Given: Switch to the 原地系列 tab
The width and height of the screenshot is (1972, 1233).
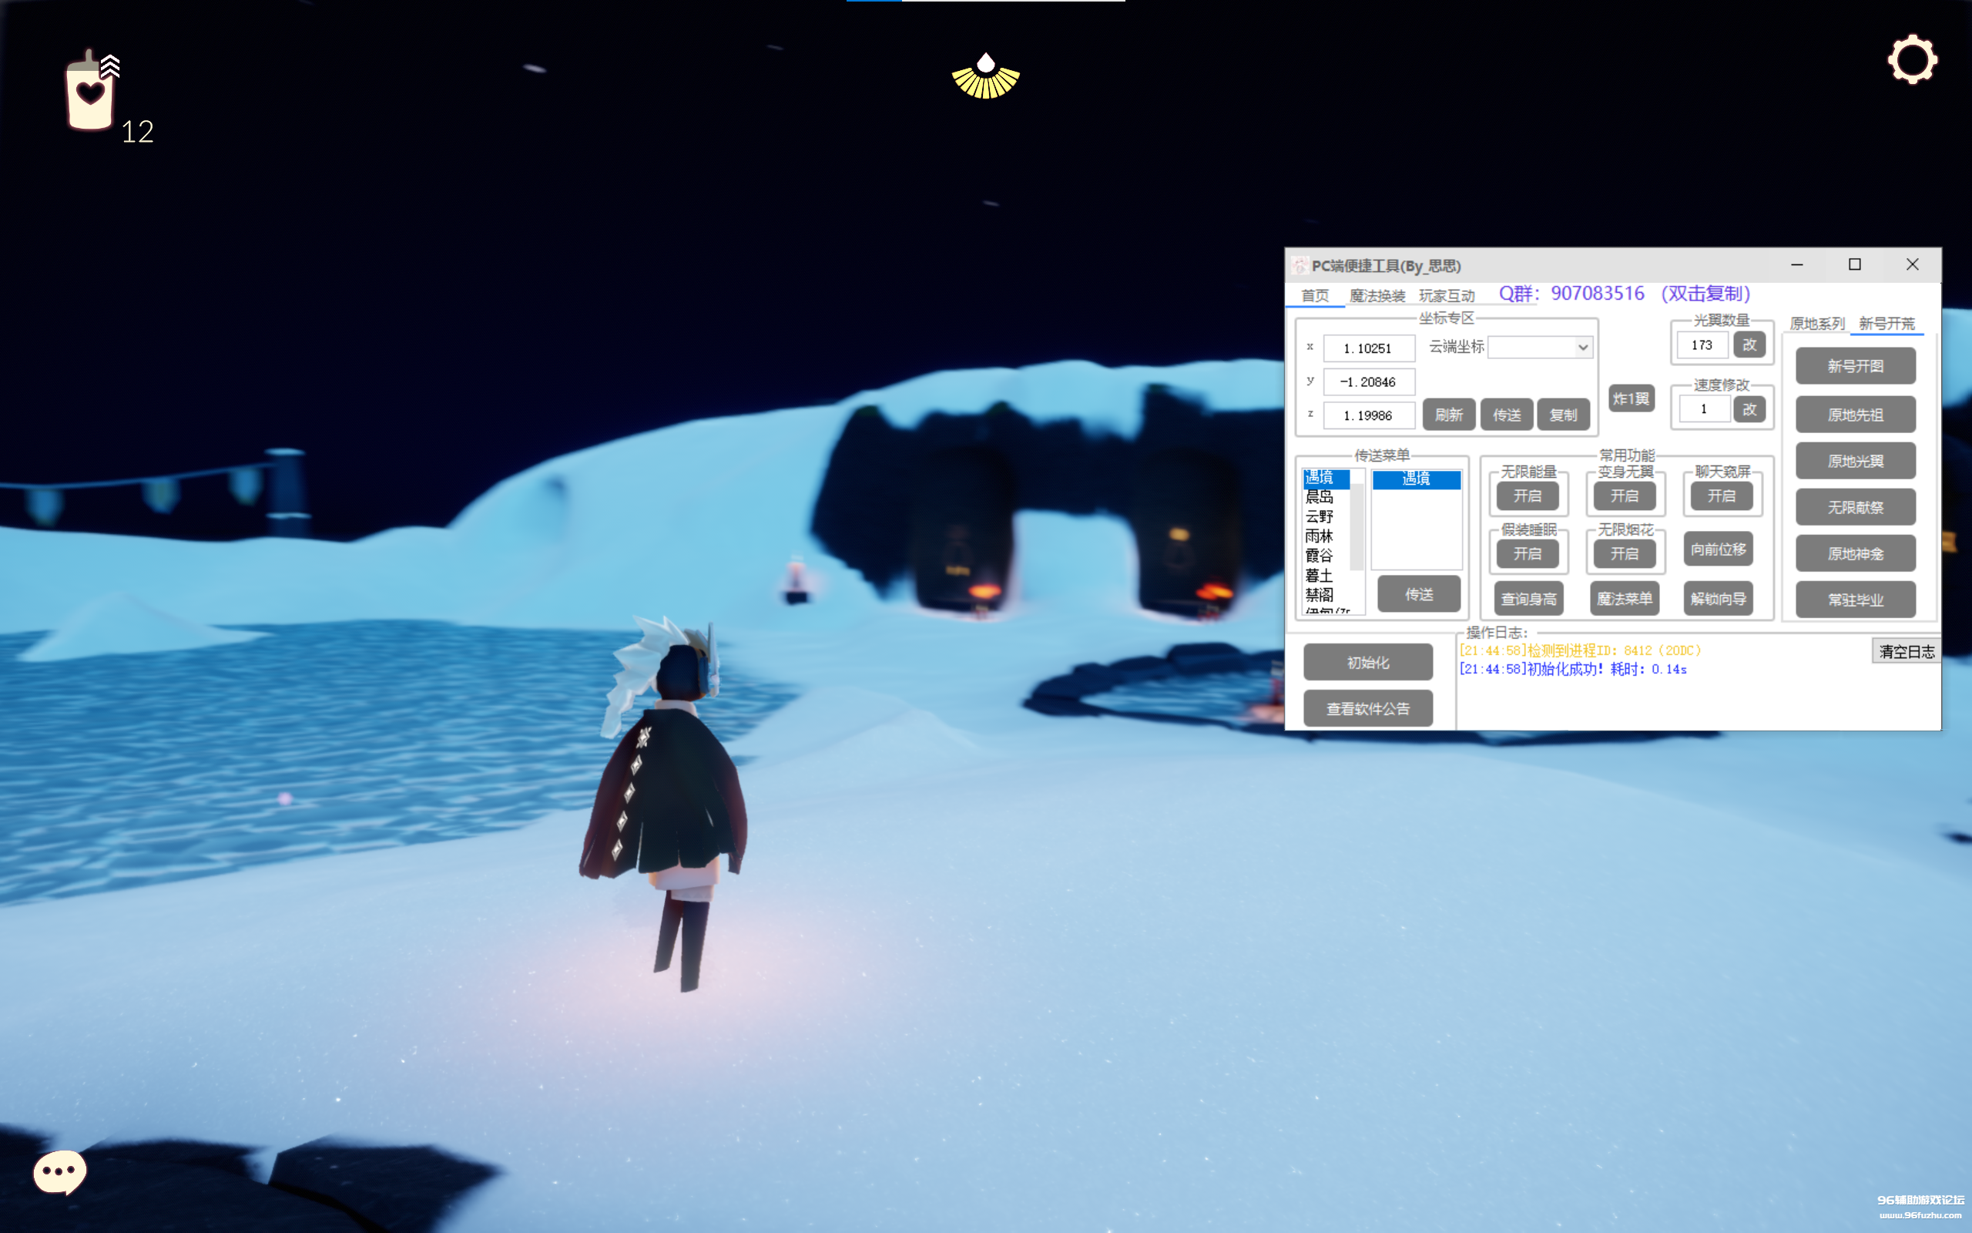Looking at the screenshot, I should click(1816, 324).
